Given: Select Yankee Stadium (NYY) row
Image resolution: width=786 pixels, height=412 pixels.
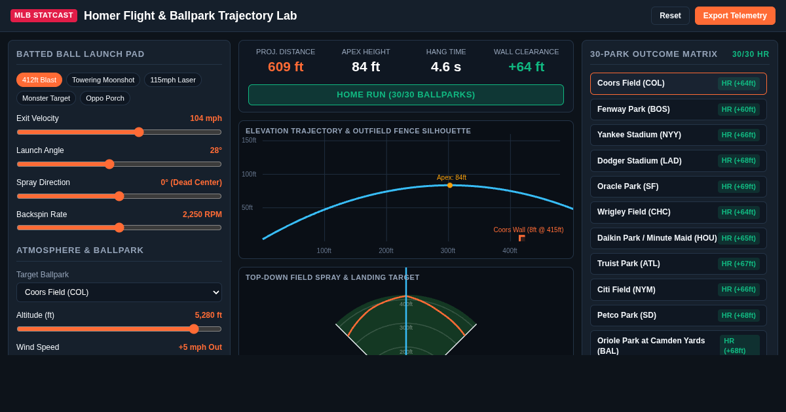Looking at the screenshot, I should [679, 135].
